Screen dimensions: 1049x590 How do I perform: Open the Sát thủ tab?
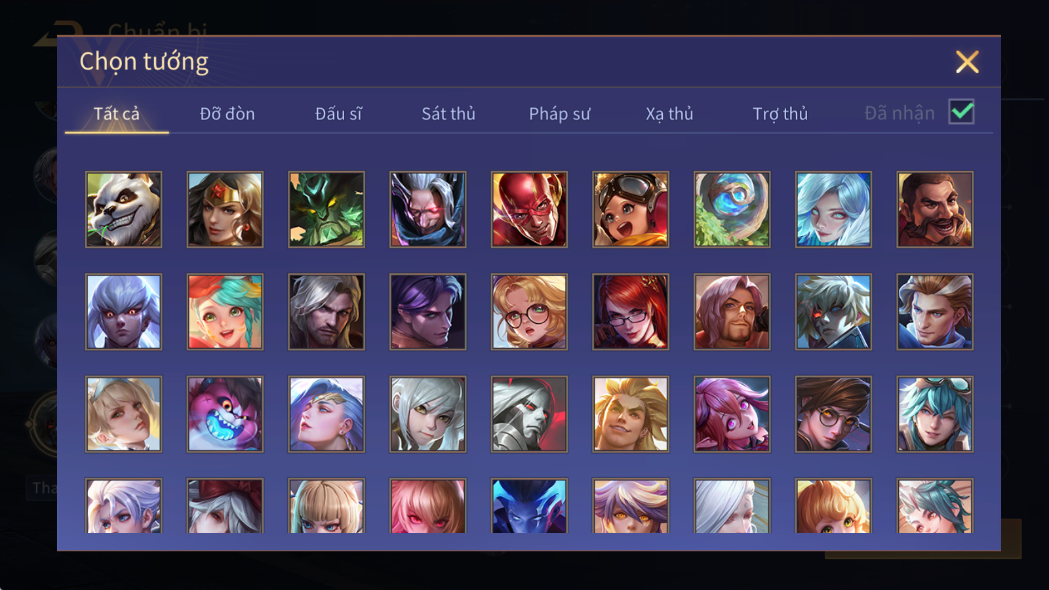(x=448, y=114)
